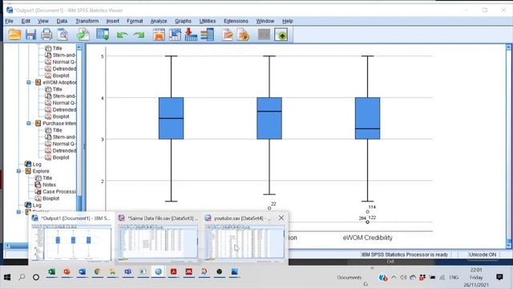Select the Log item below Explore's Boxplot
This screenshot has height=289, width=513.
(x=37, y=206)
